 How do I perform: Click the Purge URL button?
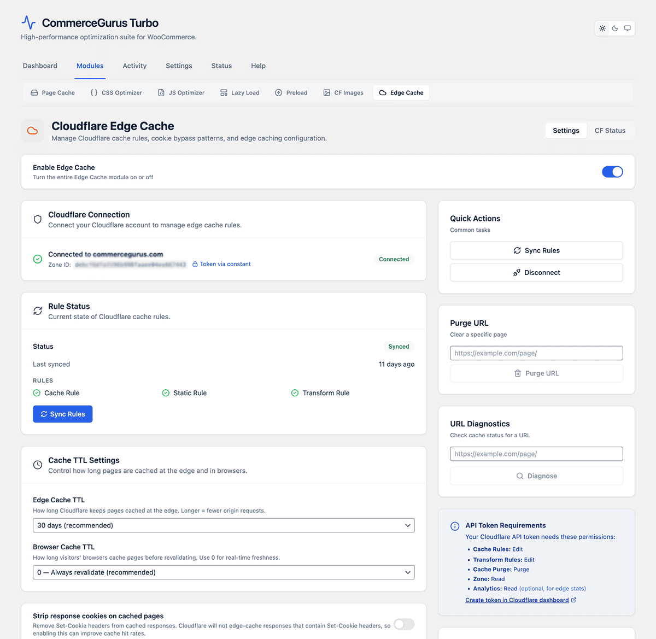(536, 373)
